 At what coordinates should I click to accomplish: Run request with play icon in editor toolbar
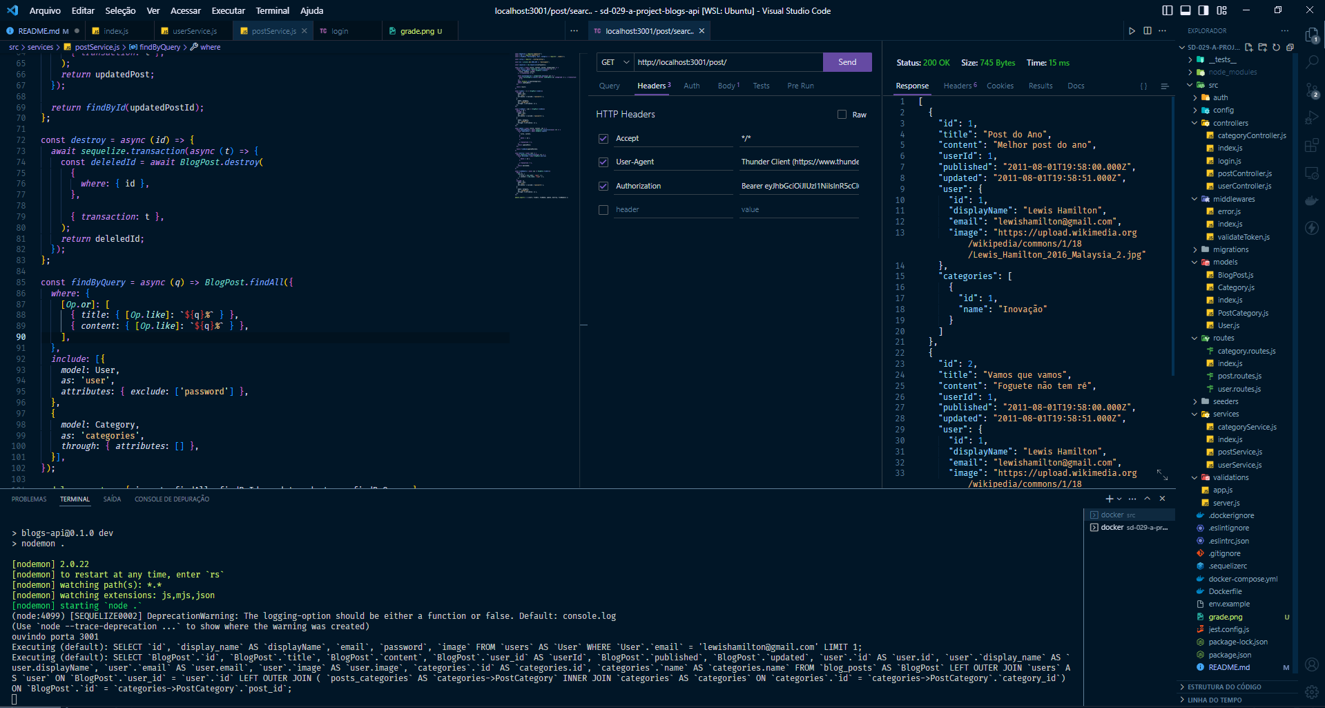coord(1132,30)
